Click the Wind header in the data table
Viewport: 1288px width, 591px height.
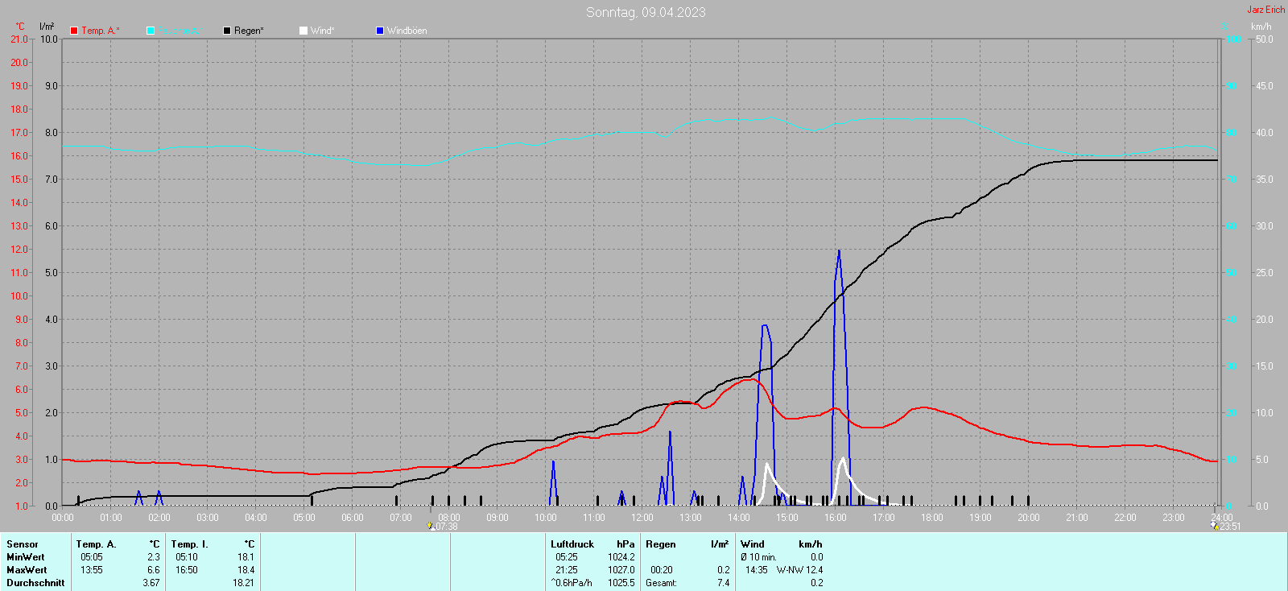pos(753,544)
